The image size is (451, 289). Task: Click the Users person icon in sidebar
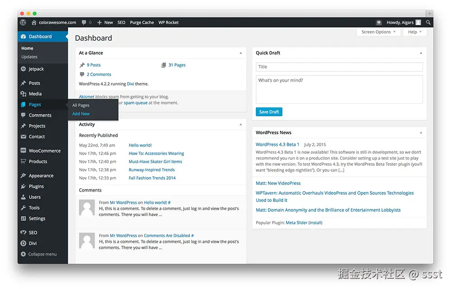click(23, 197)
